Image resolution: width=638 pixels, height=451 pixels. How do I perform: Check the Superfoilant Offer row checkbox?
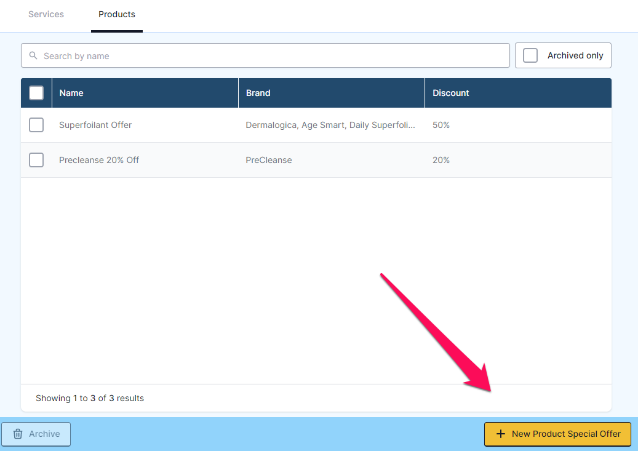[x=36, y=125]
